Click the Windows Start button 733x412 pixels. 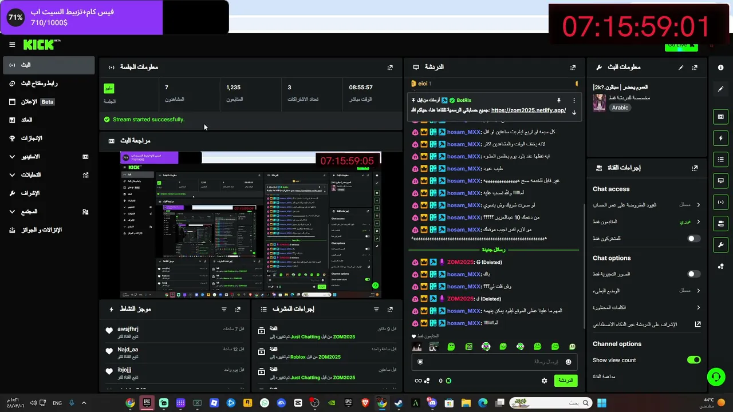[x=602, y=403]
